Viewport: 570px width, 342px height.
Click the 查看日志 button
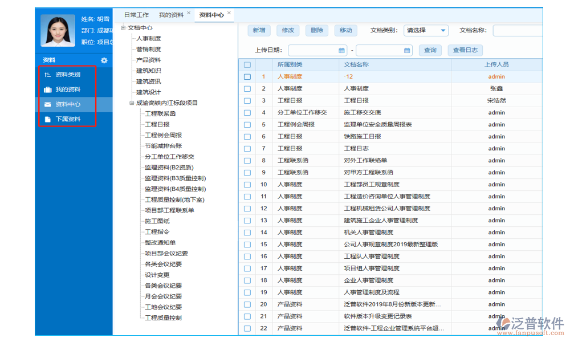(466, 50)
